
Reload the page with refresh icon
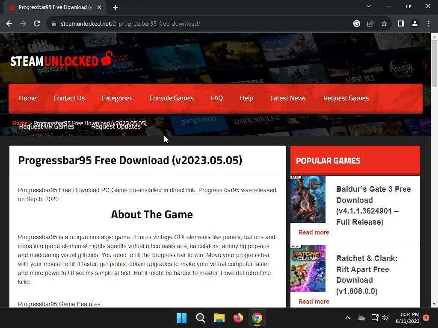(37, 24)
